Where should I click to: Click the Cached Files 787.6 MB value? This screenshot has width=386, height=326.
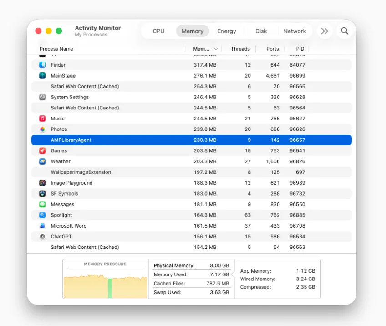click(x=218, y=283)
